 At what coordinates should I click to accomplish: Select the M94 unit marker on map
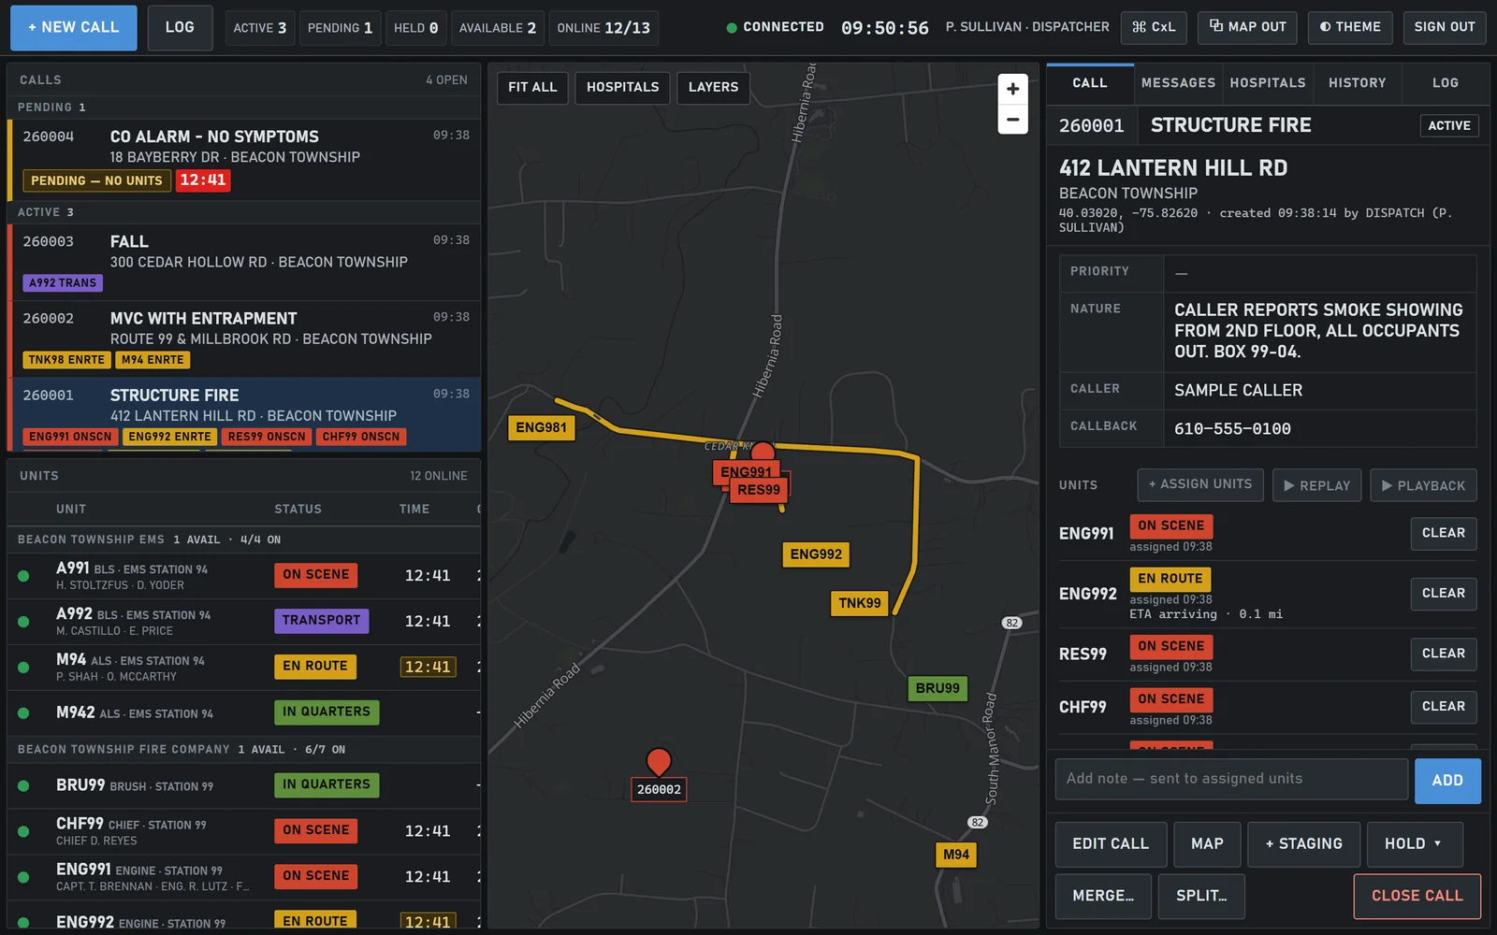(x=956, y=855)
